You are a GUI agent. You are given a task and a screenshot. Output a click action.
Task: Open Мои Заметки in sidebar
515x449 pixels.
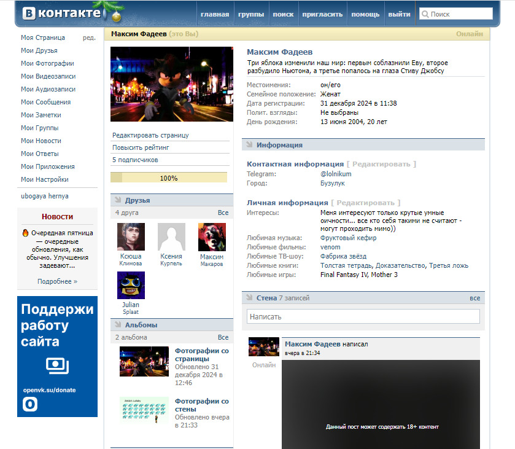pos(41,115)
